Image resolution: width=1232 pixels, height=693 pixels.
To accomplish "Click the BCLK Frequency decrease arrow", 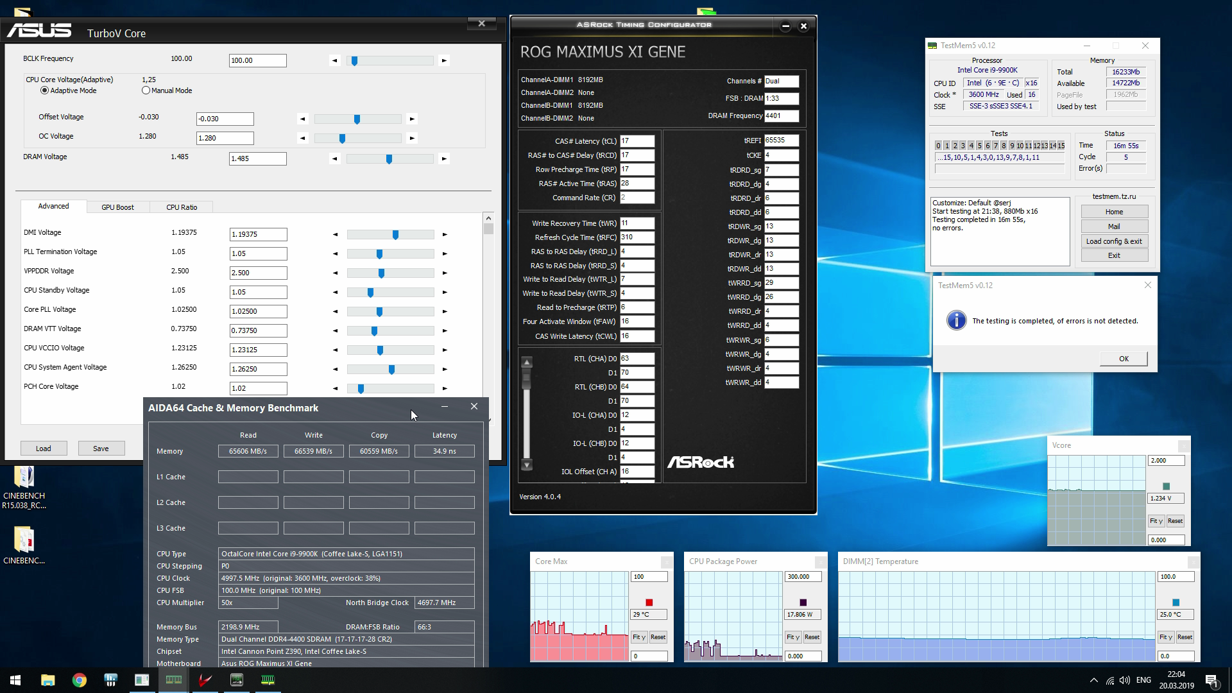I will click(x=334, y=60).
